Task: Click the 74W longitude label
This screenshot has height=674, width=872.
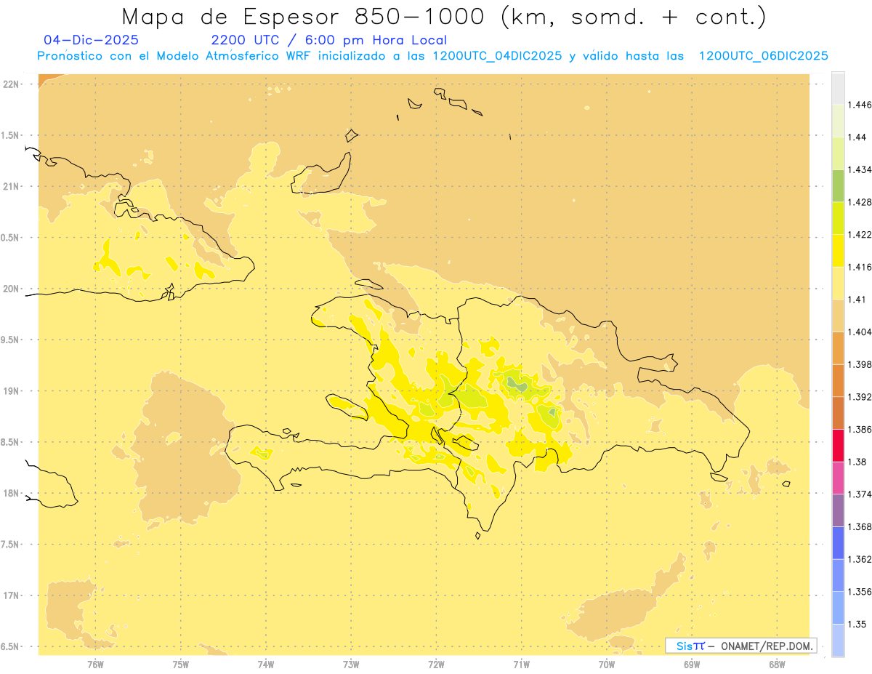Action: pos(266,664)
